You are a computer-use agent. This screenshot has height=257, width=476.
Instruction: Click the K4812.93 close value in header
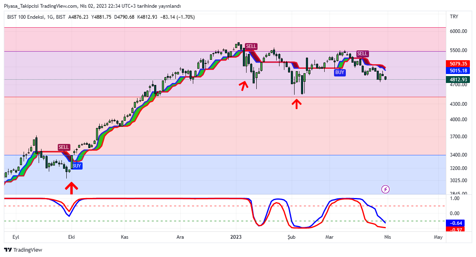tap(147, 17)
